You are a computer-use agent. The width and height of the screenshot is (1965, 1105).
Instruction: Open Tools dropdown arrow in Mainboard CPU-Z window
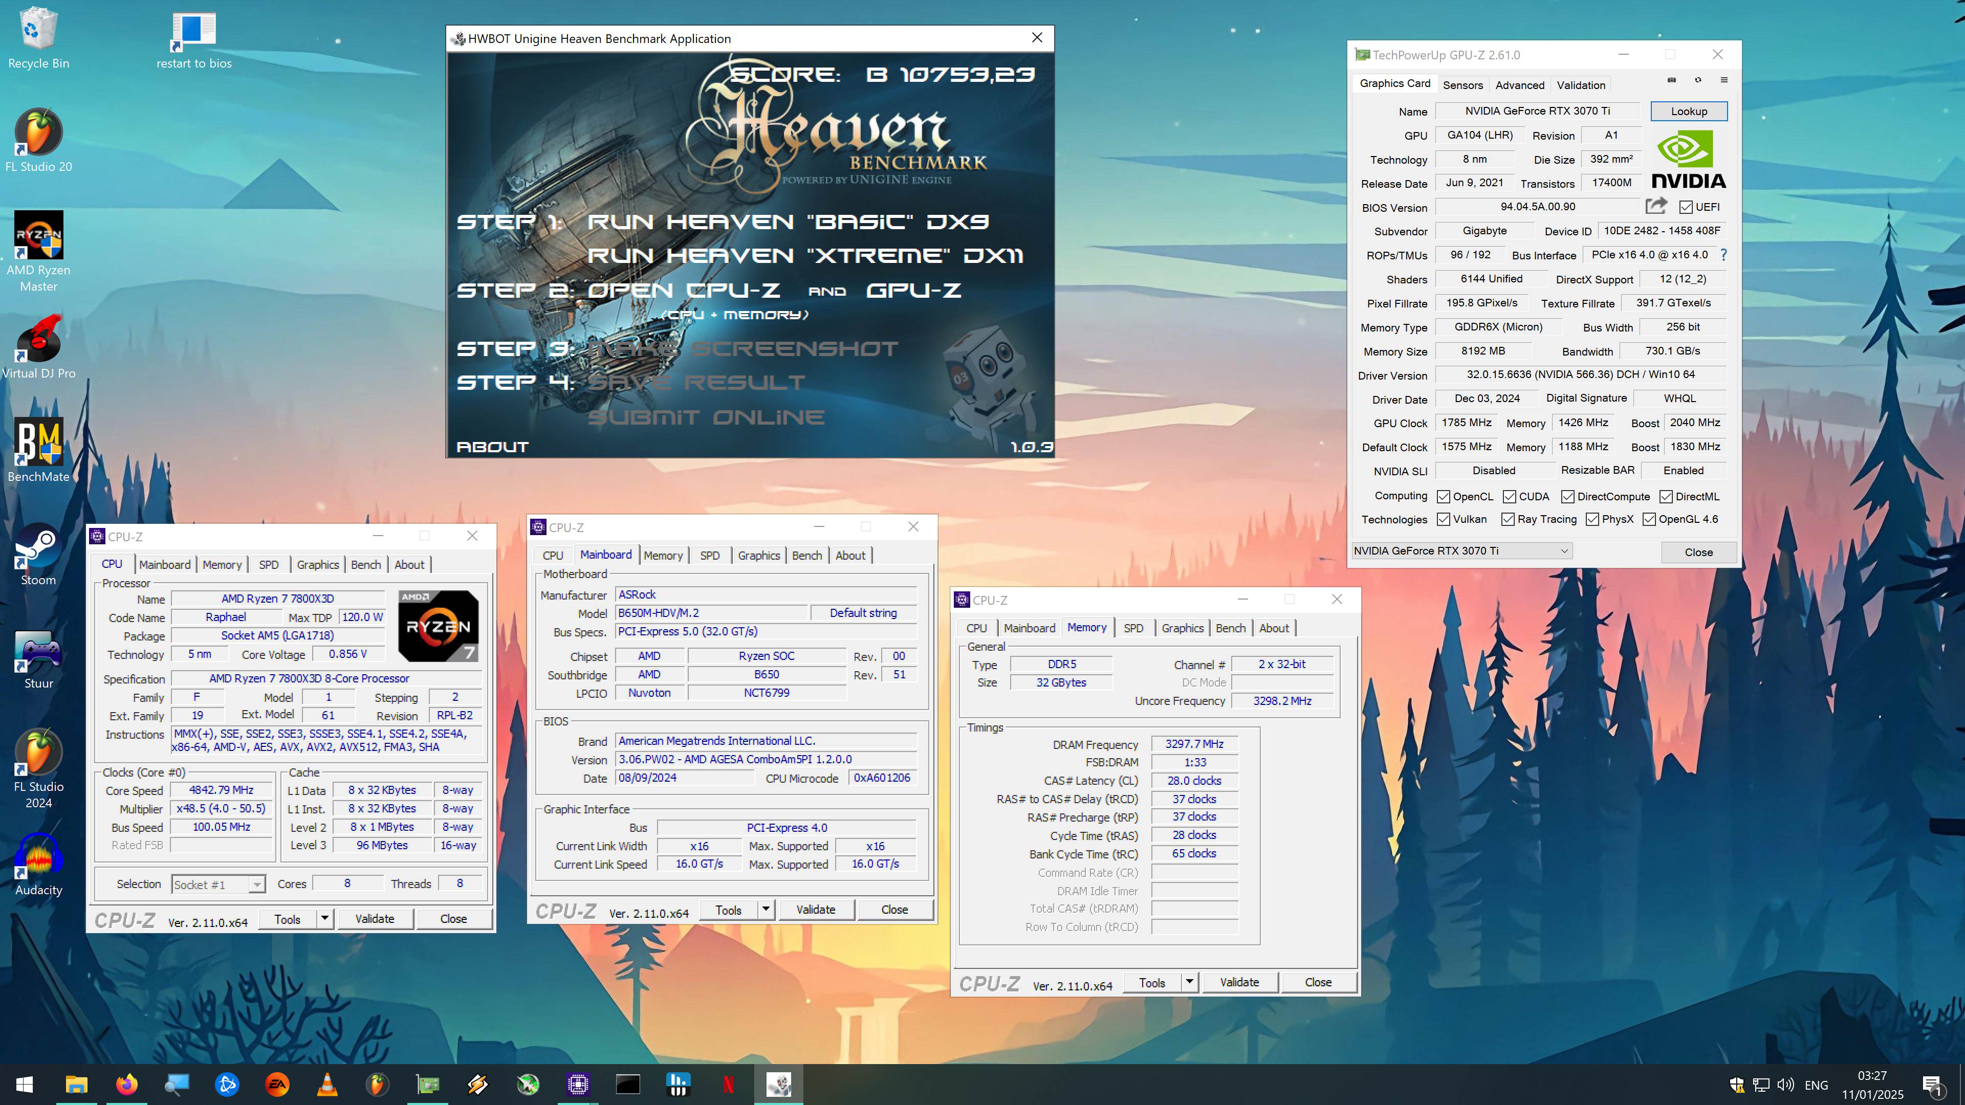tap(766, 910)
